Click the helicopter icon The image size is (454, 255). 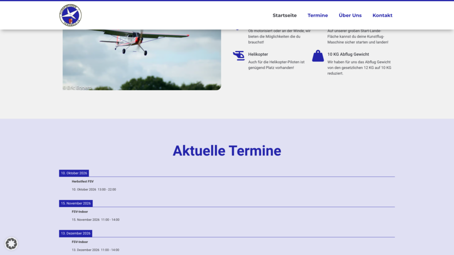(x=239, y=55)
